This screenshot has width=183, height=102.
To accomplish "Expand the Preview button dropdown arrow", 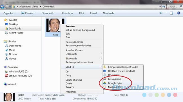I will (36, 13).
